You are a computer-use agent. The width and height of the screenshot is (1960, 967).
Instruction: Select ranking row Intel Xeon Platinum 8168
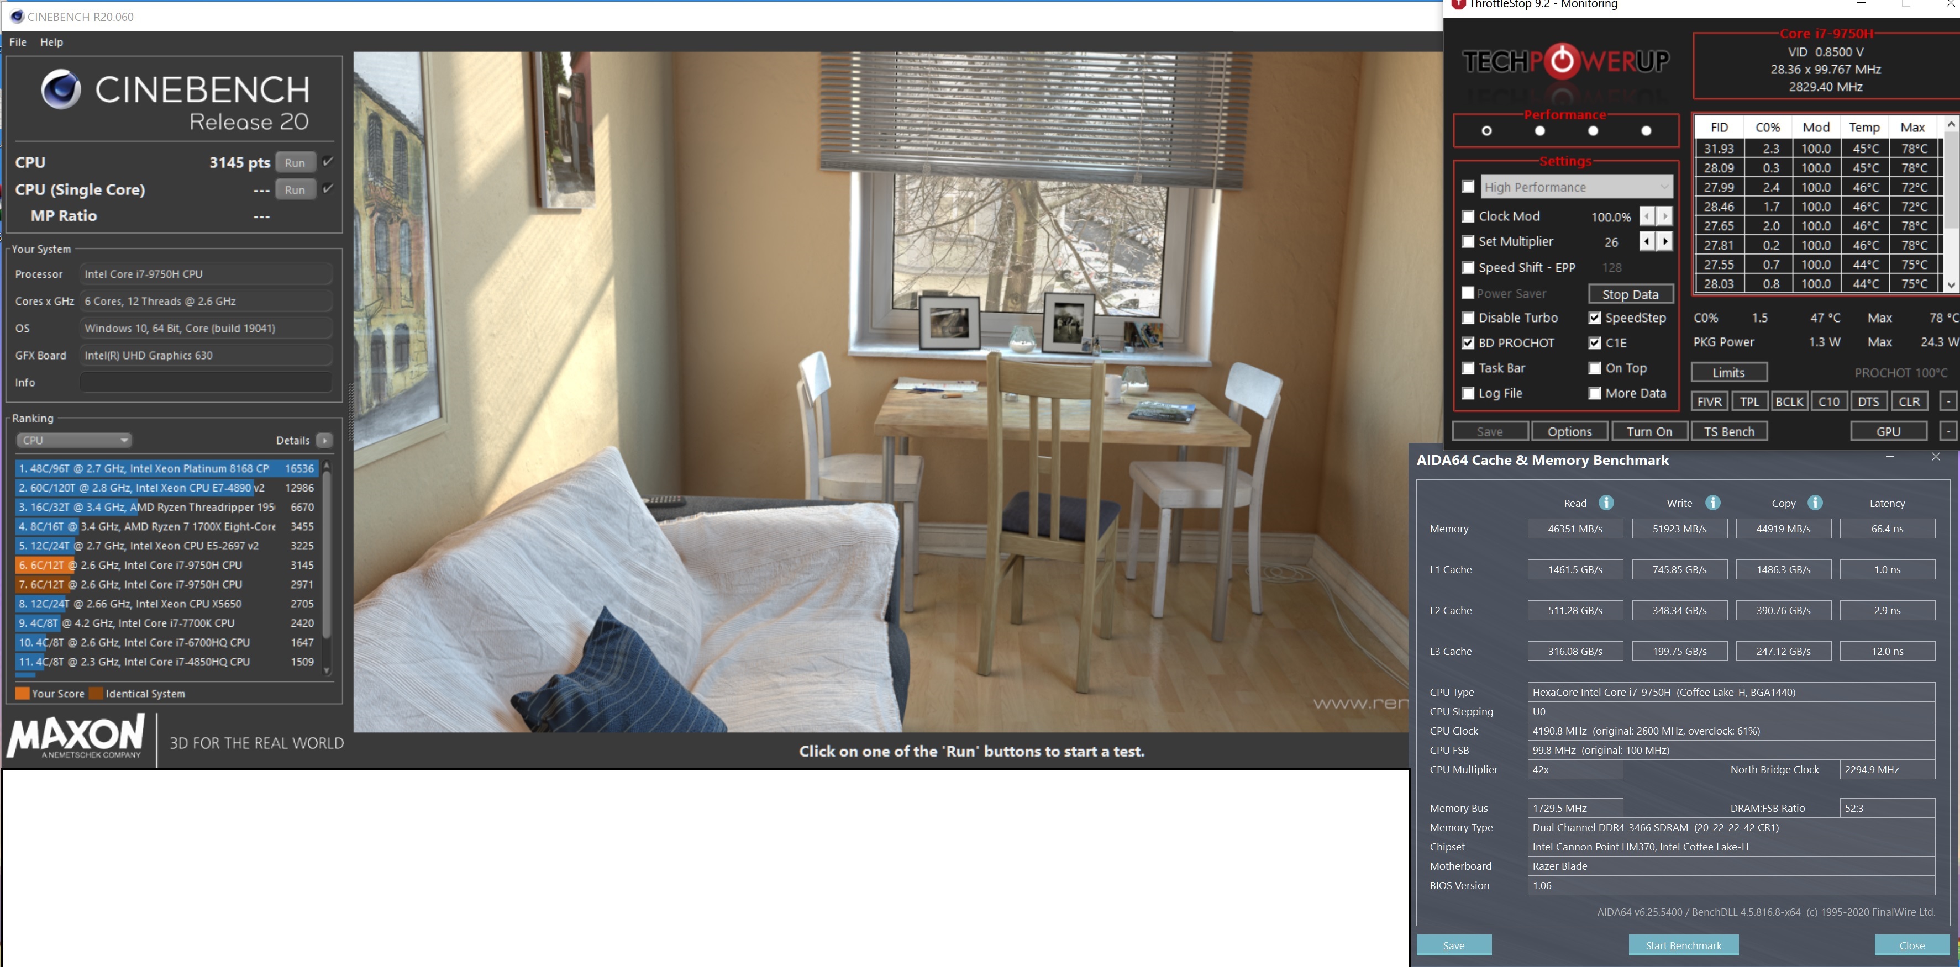point(166,468)
